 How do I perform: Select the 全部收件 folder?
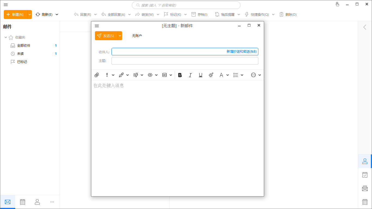click(x=24, y=46)
